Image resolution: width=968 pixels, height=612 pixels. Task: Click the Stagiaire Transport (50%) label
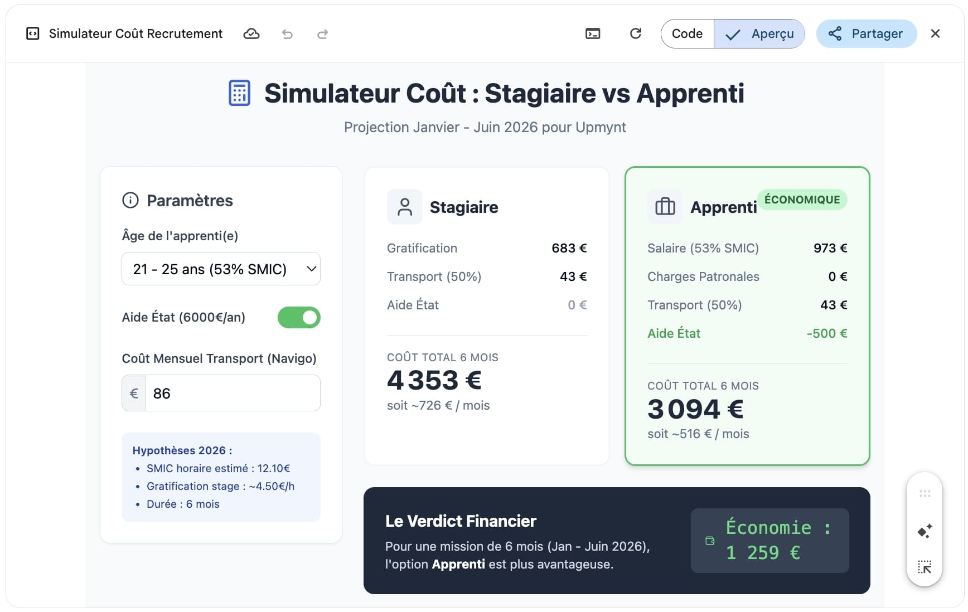434,276
